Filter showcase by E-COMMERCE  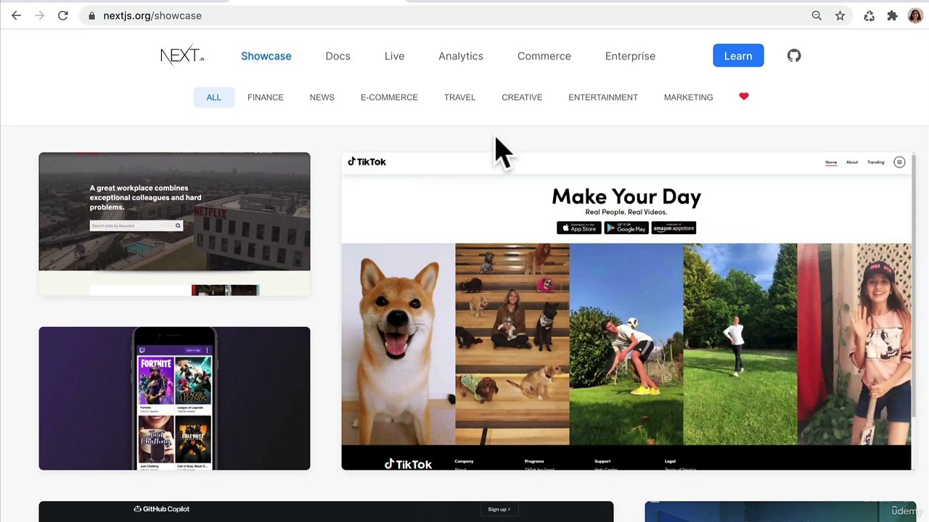389,97
